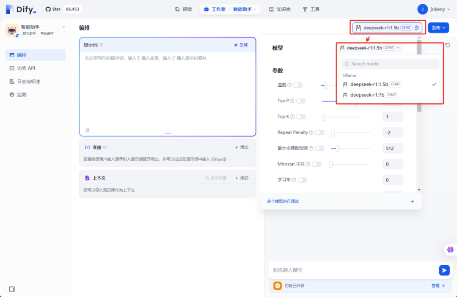Viewport: 457px width, 297px height.
Task: Click the 和机器人聊天 chat input
Action: [x=353, y=270]
